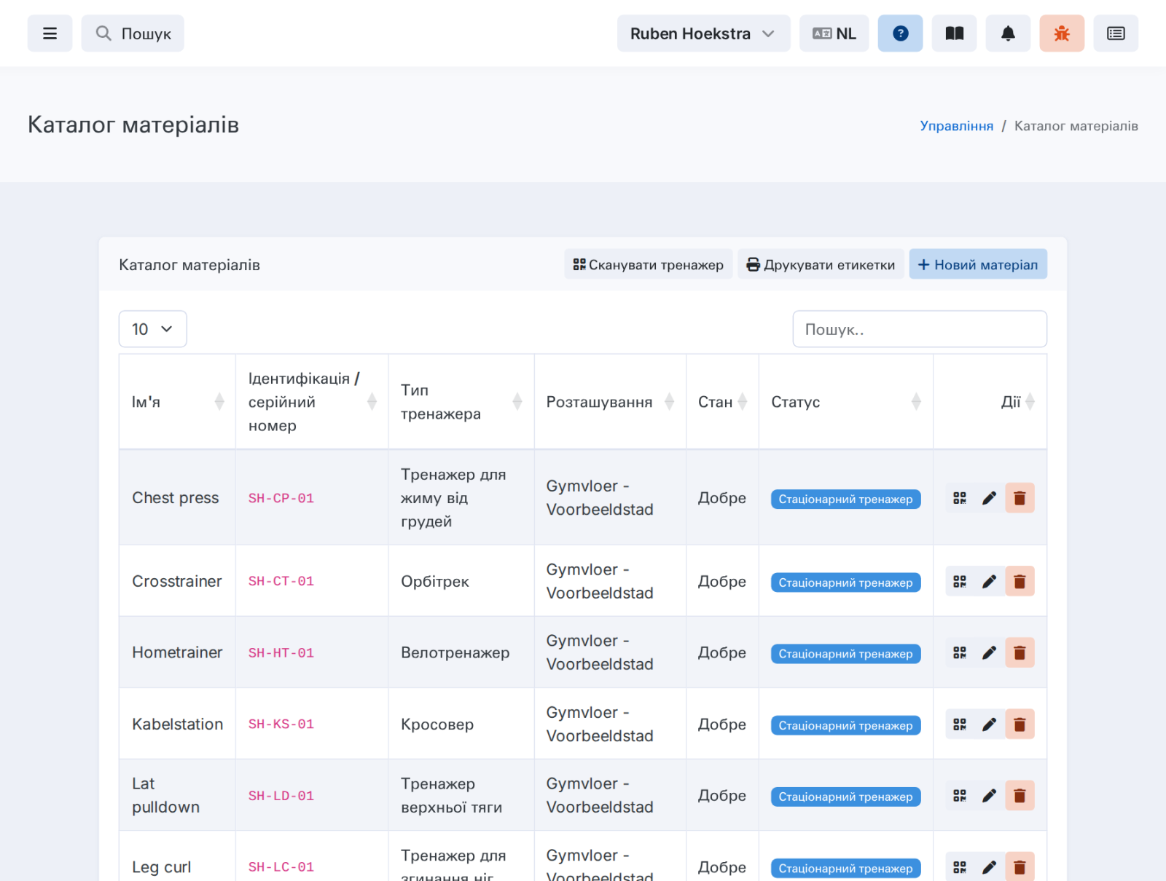Click Друкувати етикетки button

point(821,264)
